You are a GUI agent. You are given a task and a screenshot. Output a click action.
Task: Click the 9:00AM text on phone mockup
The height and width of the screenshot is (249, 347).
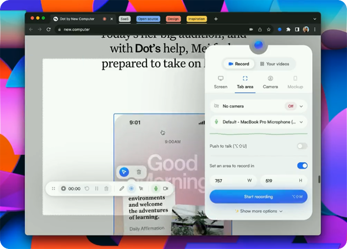coord(172,142)
